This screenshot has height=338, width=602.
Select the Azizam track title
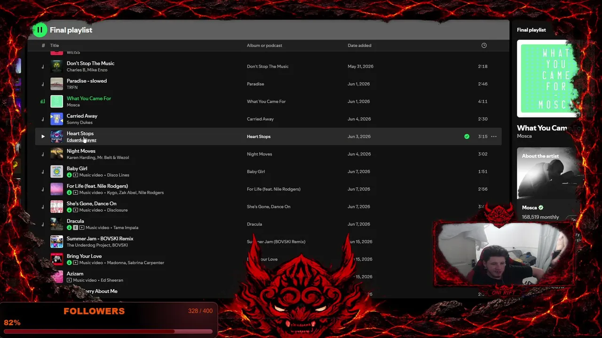click(75, 274)
